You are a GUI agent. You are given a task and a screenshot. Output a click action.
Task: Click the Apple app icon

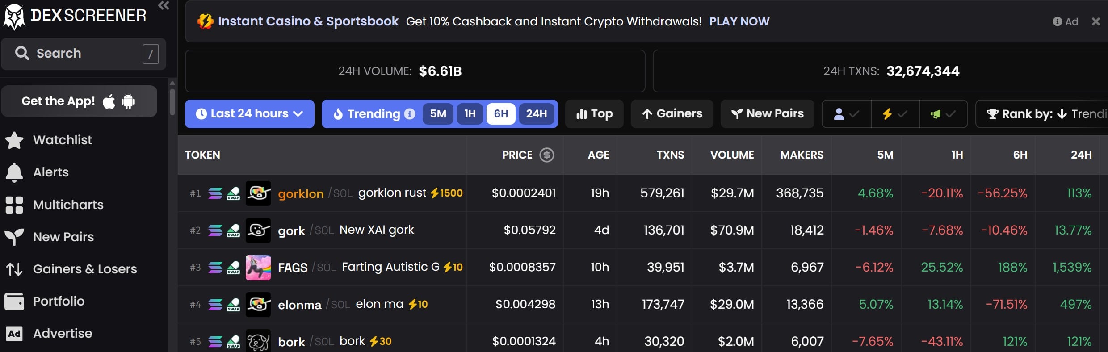point(109,101)
